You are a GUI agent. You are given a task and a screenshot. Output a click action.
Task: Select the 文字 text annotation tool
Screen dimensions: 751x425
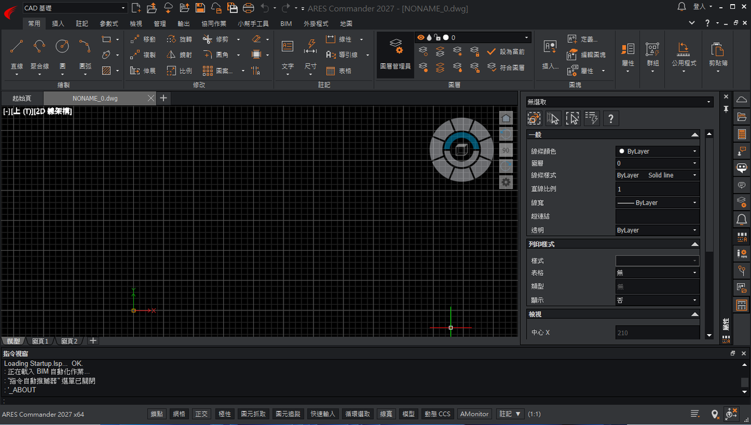288,54
